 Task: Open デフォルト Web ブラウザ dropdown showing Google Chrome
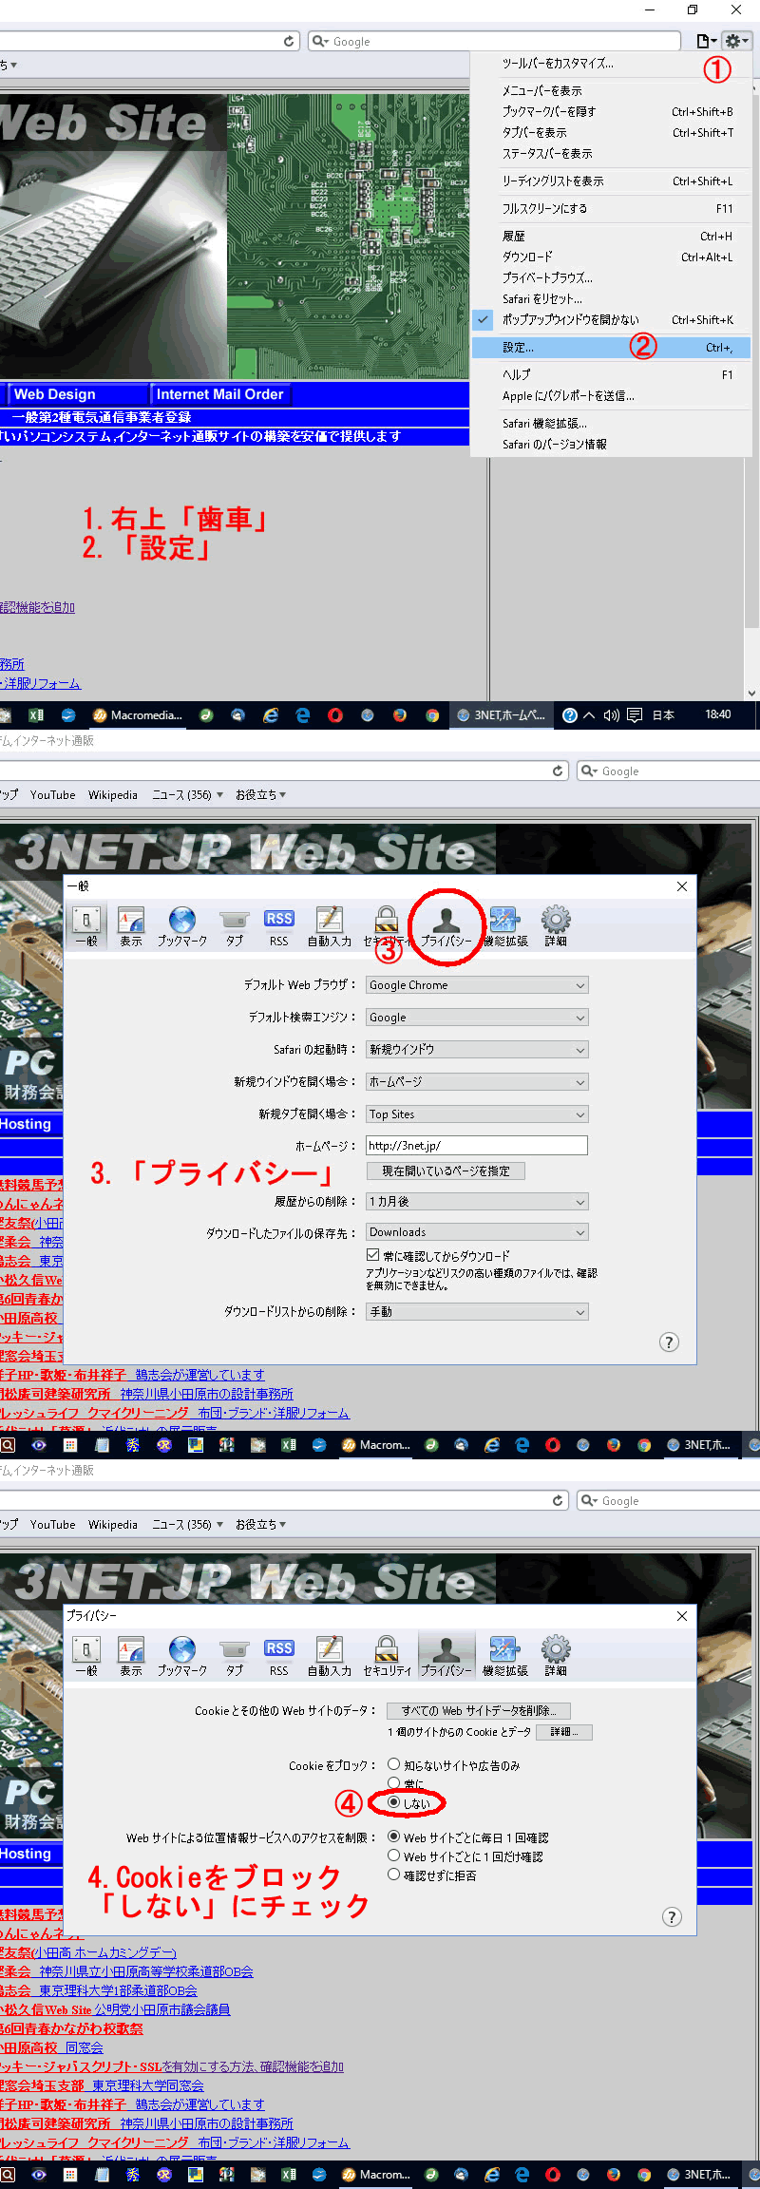pyautogui.click(x=477, y=985)
